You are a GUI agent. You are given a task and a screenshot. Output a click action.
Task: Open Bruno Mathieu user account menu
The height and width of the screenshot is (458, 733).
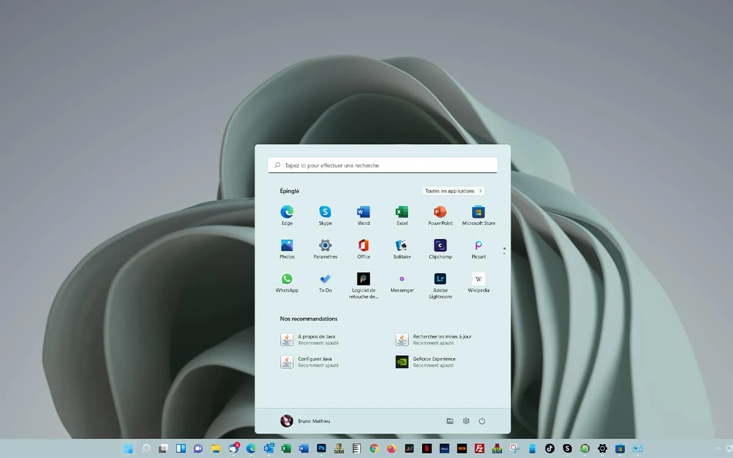305,421
